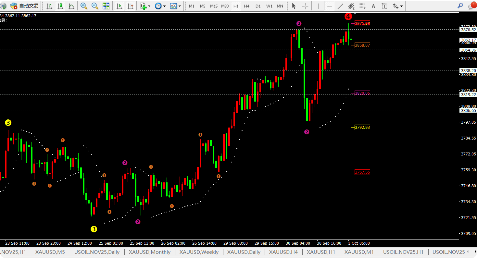Switch to the M5 timeframe
The width and height of the screenshot is (477, 258).
click(203, 6)
